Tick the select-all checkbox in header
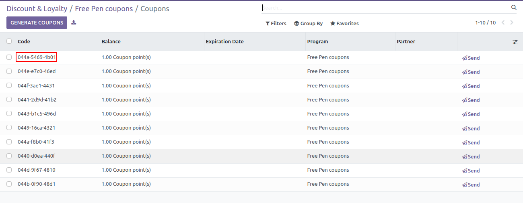The height and width of the screenshot is (203, 523). click(9, 41)
